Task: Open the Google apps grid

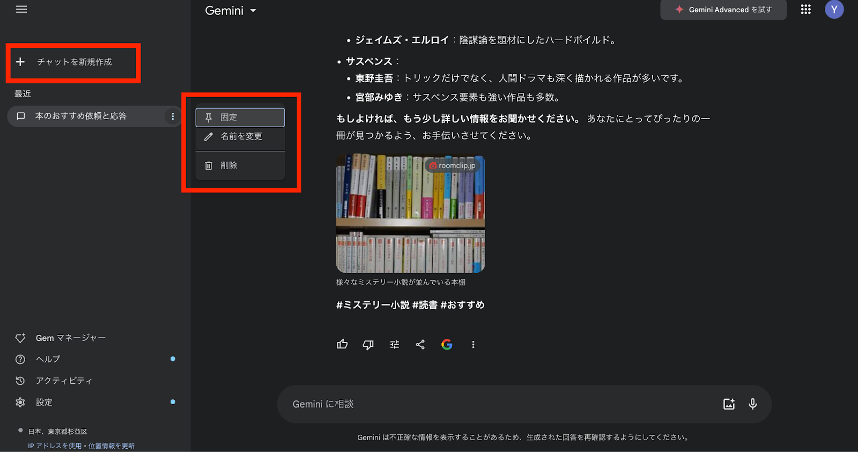Action: (x=805, y=9)
